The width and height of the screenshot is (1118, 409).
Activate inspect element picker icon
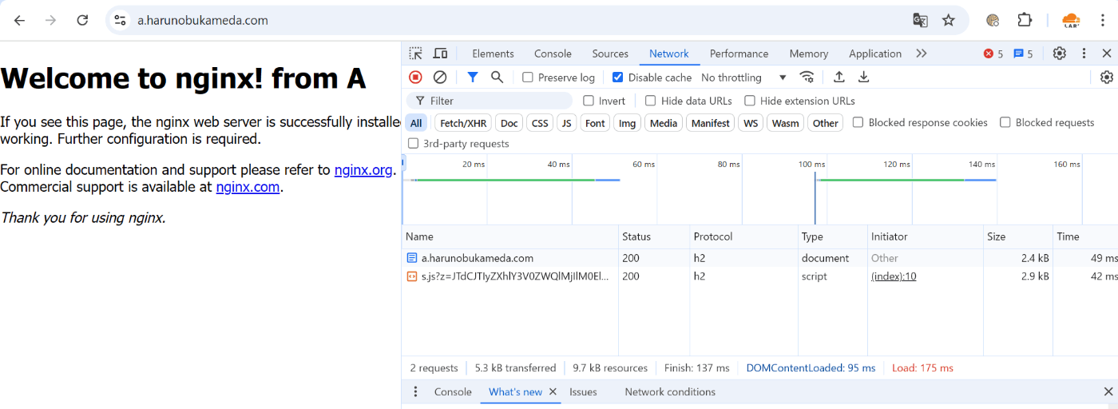(416, 54)
